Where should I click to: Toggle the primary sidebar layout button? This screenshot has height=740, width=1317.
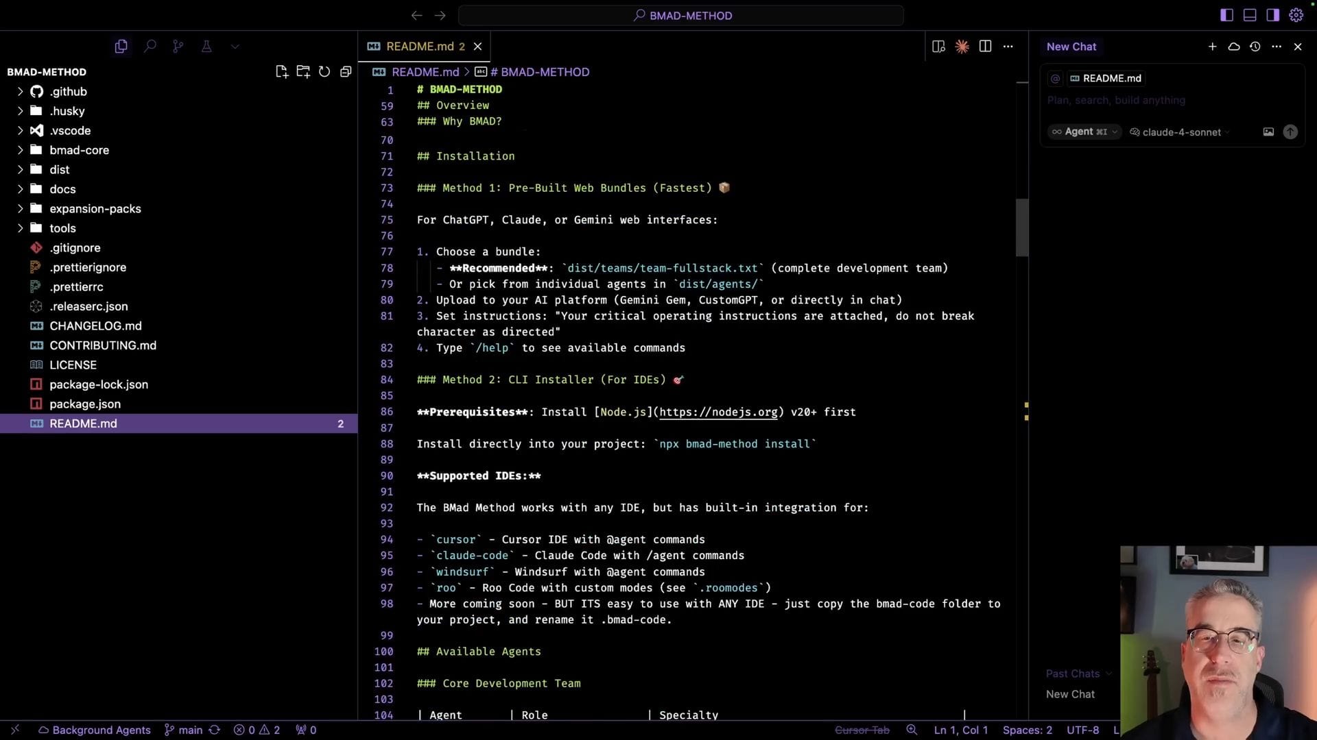(x=1226, y=15)
